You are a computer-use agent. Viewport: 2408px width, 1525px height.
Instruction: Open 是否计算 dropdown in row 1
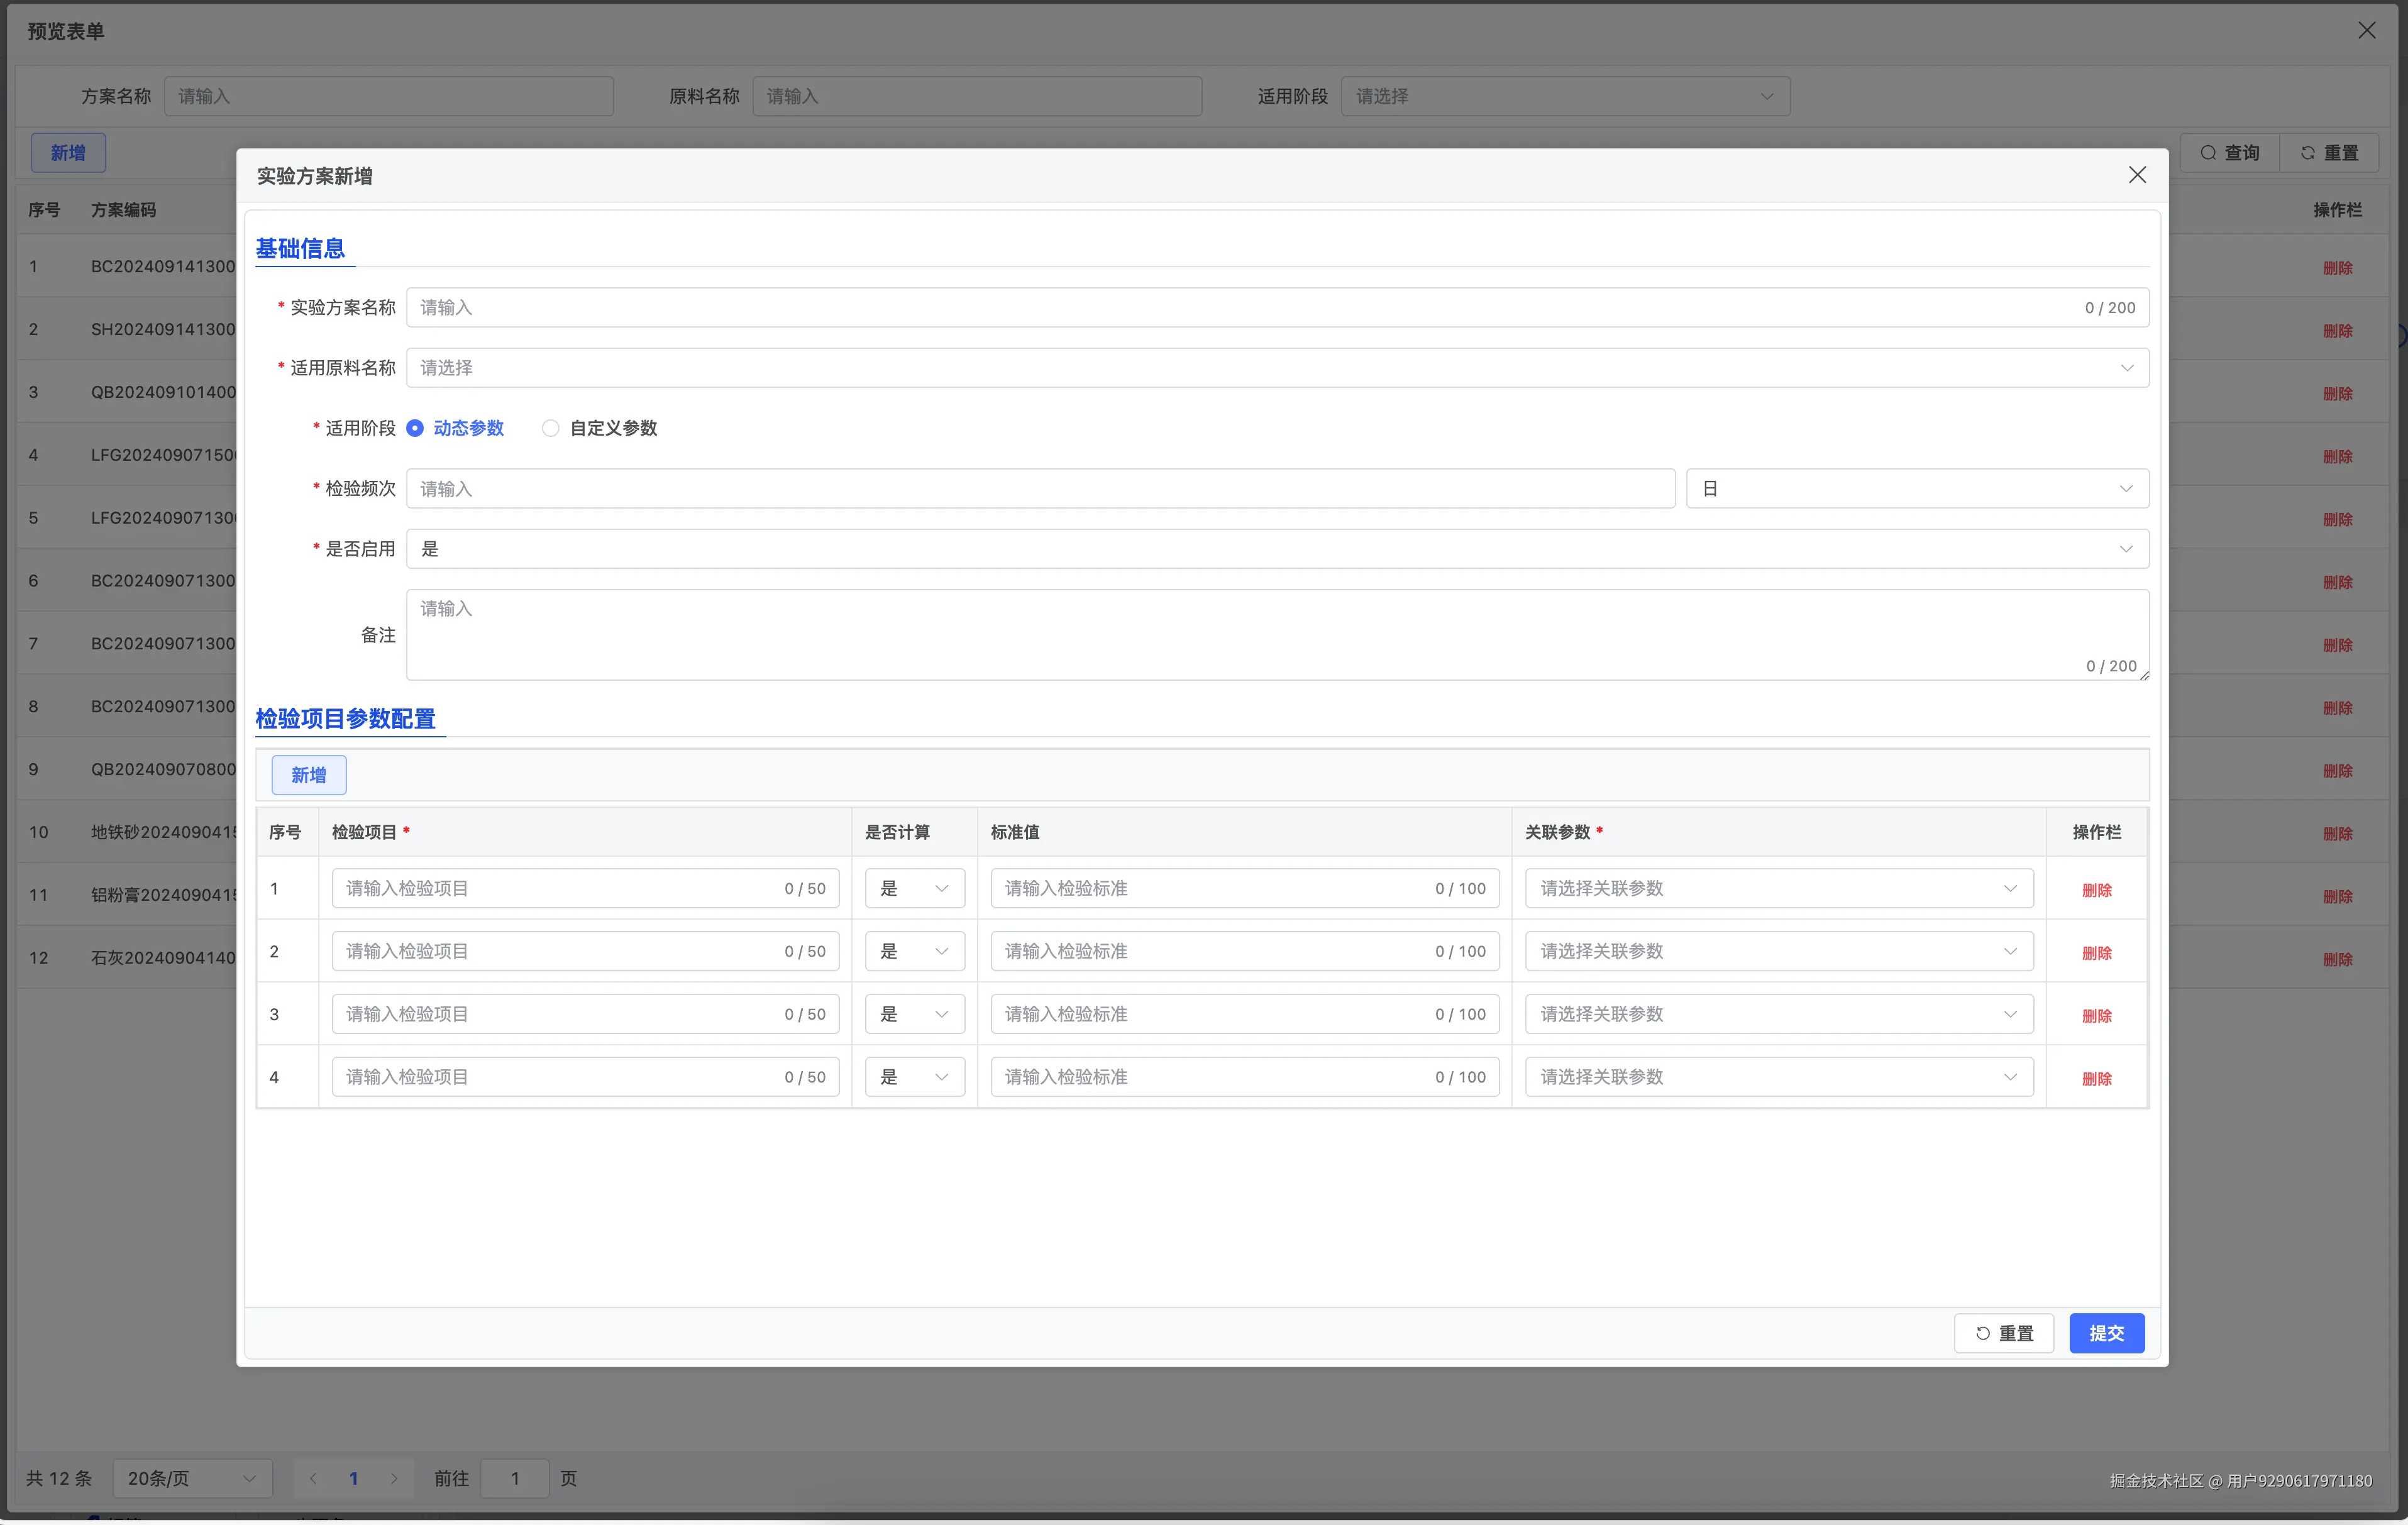click(x=914, y=888)
